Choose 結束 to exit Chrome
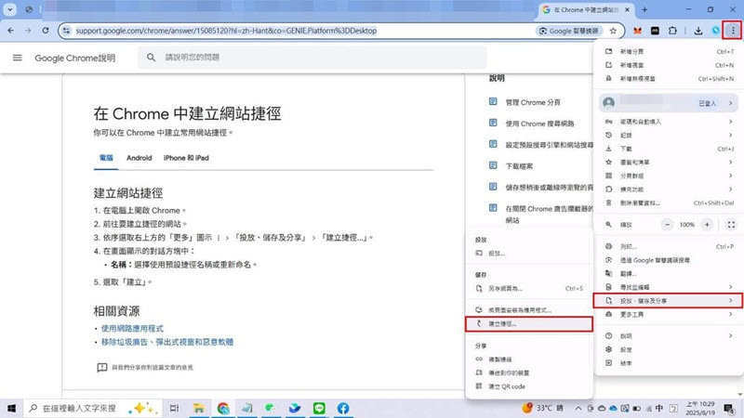 pos(669,363)
